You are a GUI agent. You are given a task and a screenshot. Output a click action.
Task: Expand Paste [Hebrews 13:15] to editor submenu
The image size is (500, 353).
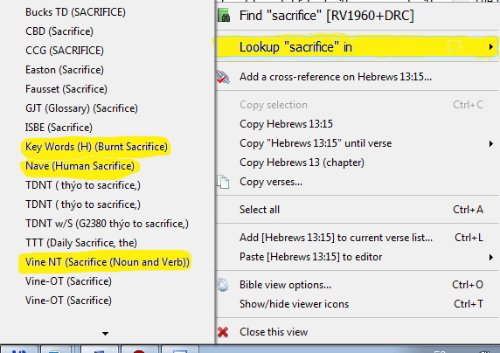click(491, 257)
